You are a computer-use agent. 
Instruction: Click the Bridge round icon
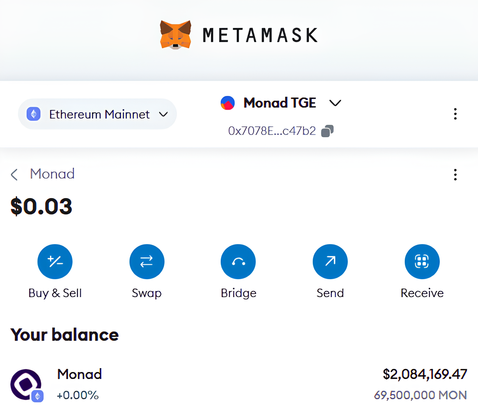[238, 262]
